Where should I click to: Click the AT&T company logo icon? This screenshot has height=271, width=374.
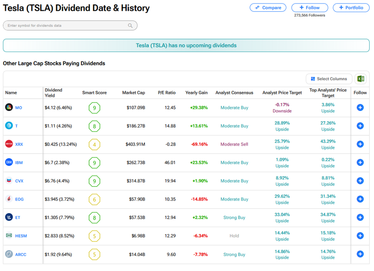9,126
